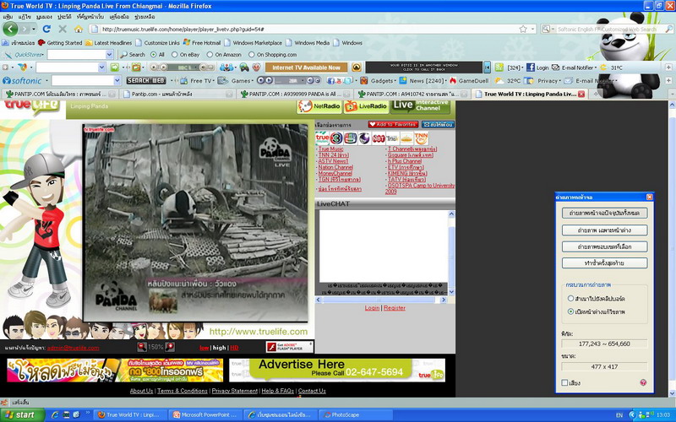
Task: Open the Getting Started bookmark
Action: pyautogui.click(x=60, y=43)
